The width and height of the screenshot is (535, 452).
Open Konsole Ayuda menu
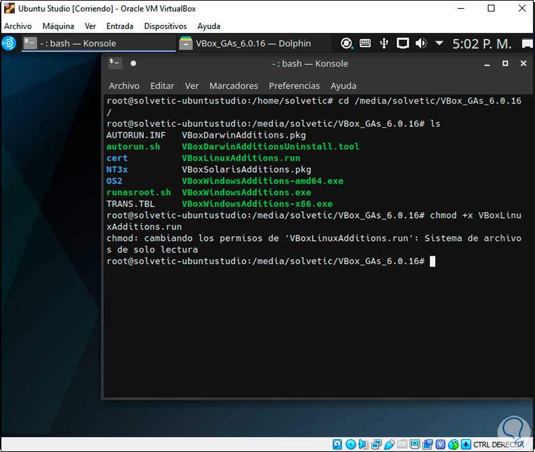[x=343, y=86]
